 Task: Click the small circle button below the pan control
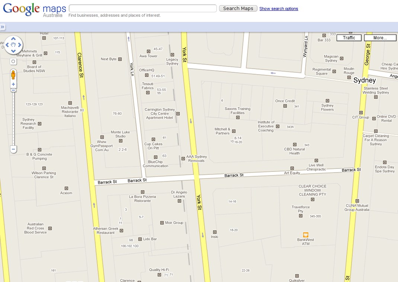(13, 61)
